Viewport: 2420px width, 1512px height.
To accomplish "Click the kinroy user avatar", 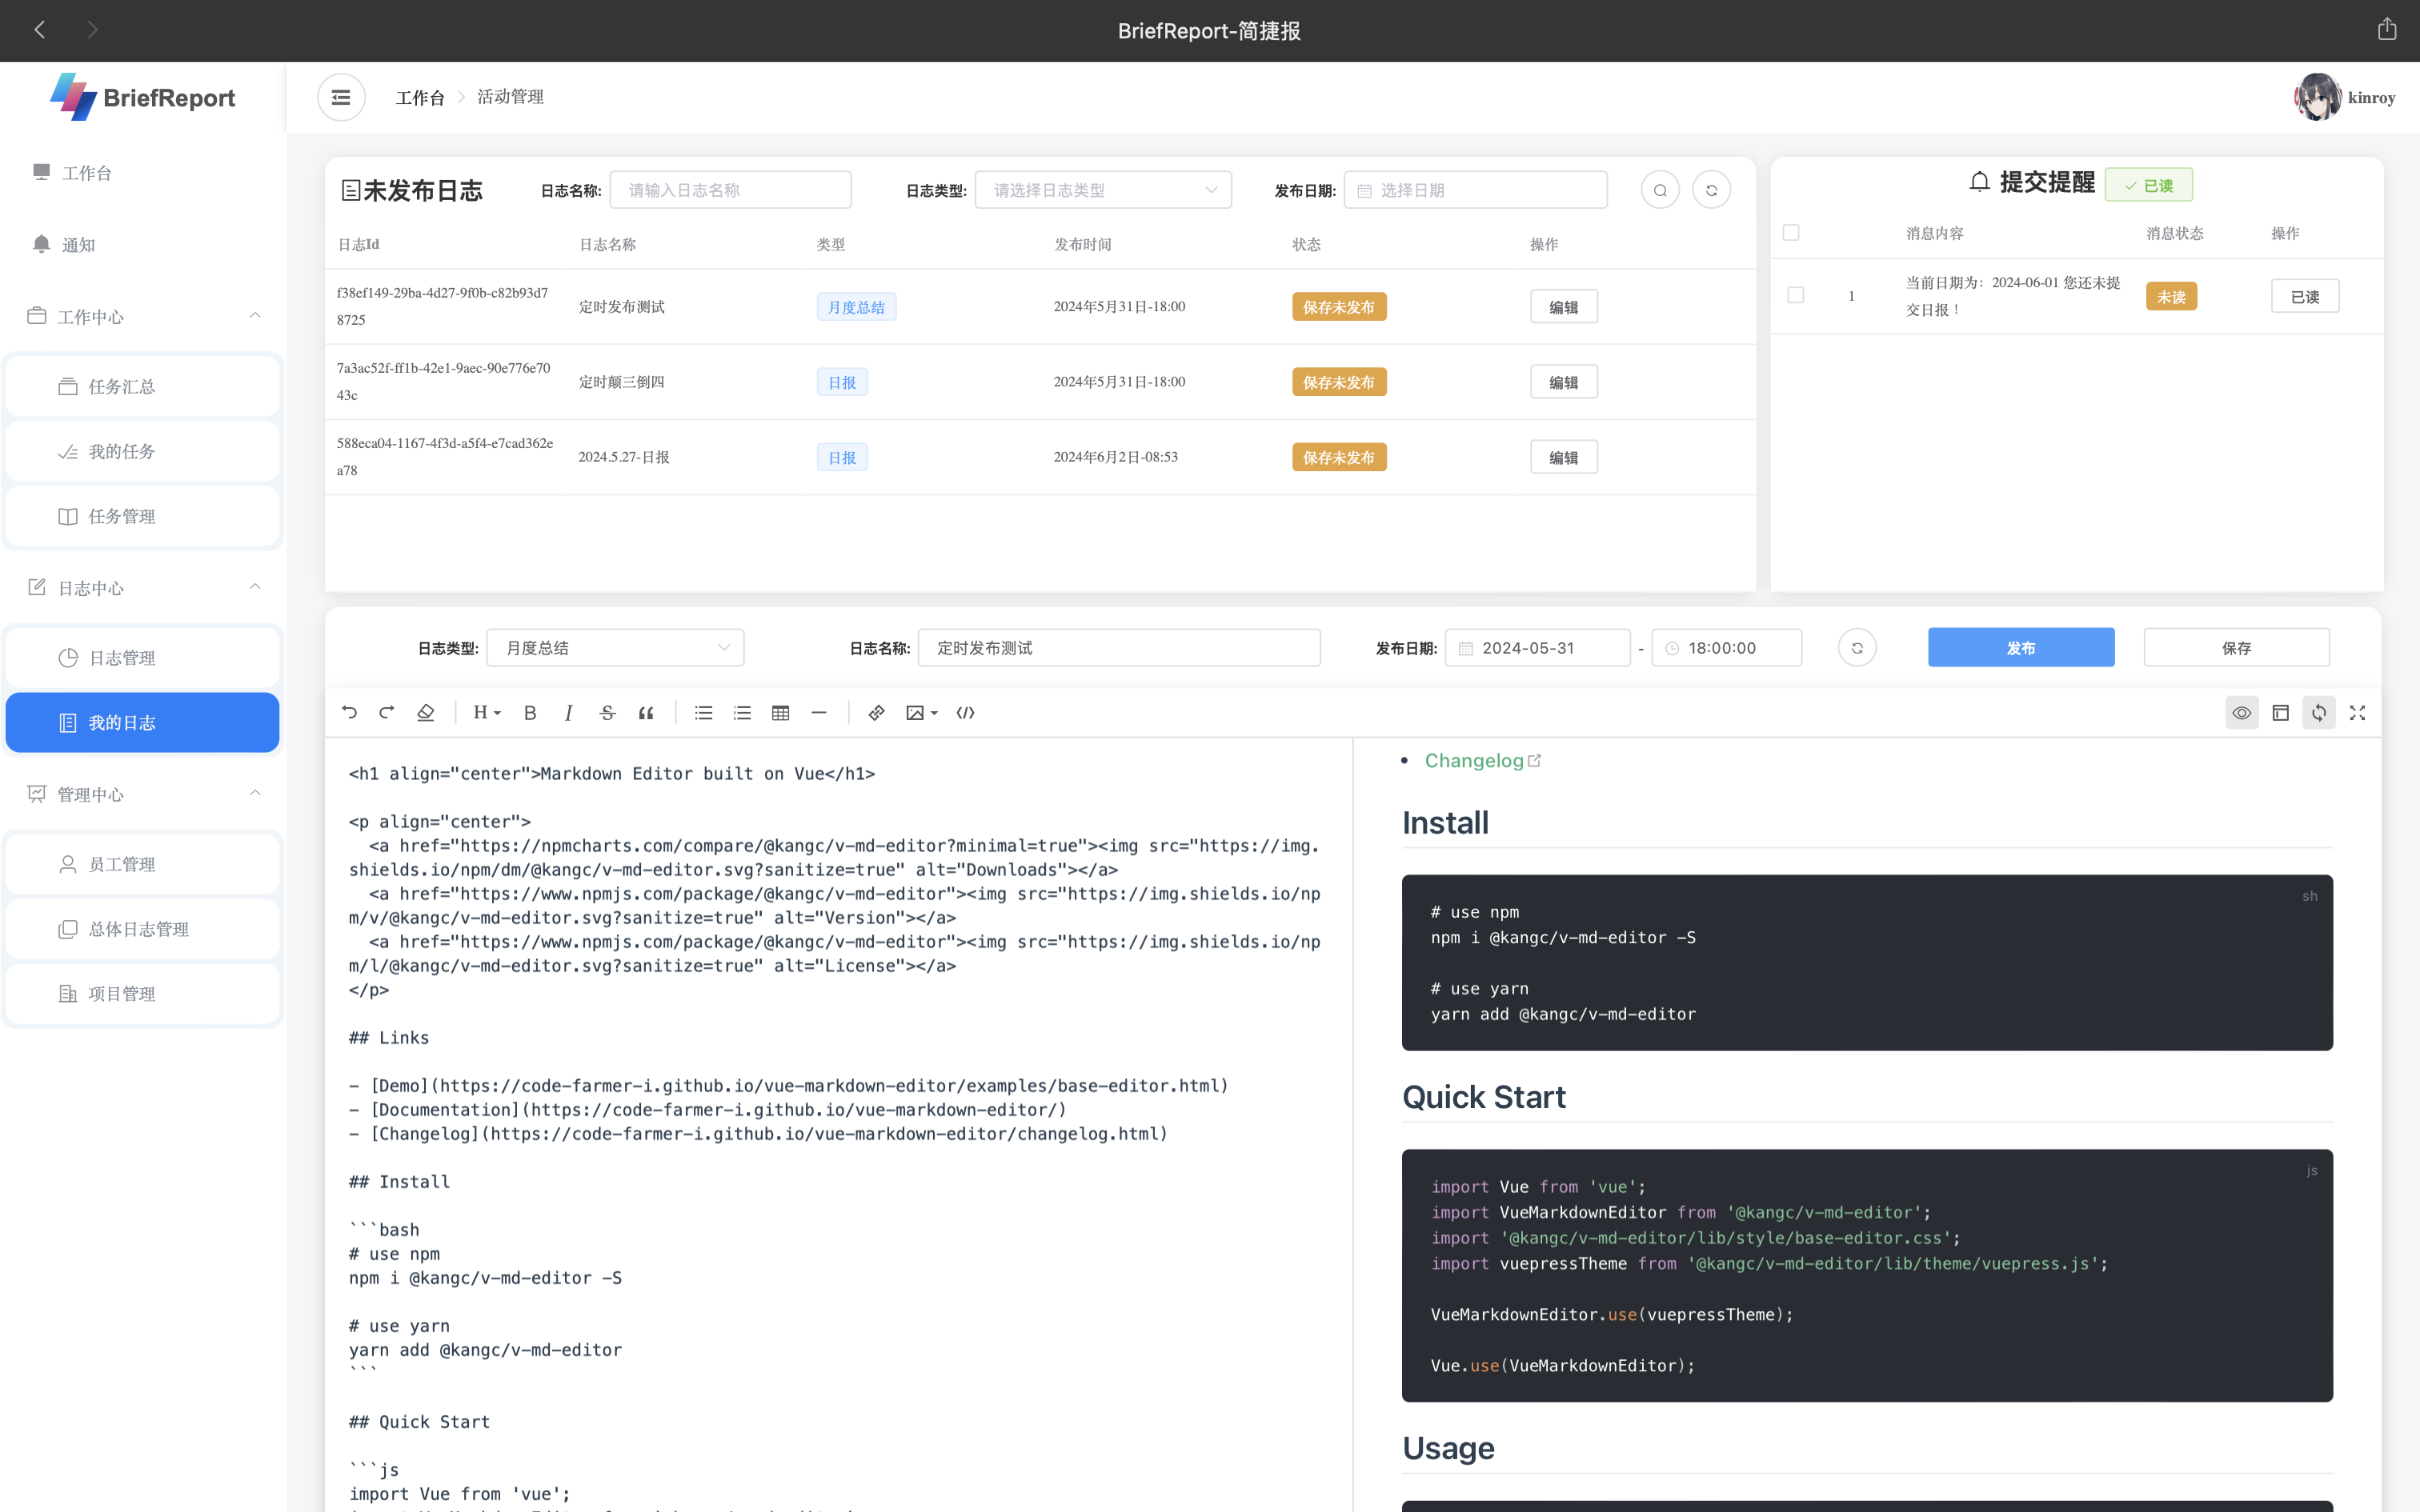I will [2317, 97].
